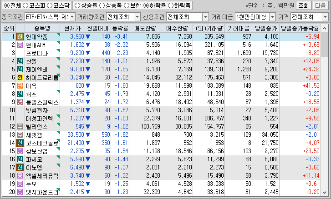Image resolution: width=331 pixels, height=199 pixels.
Task: Open the 종목조건 dropdown arrow
Action: pos(72,17)
